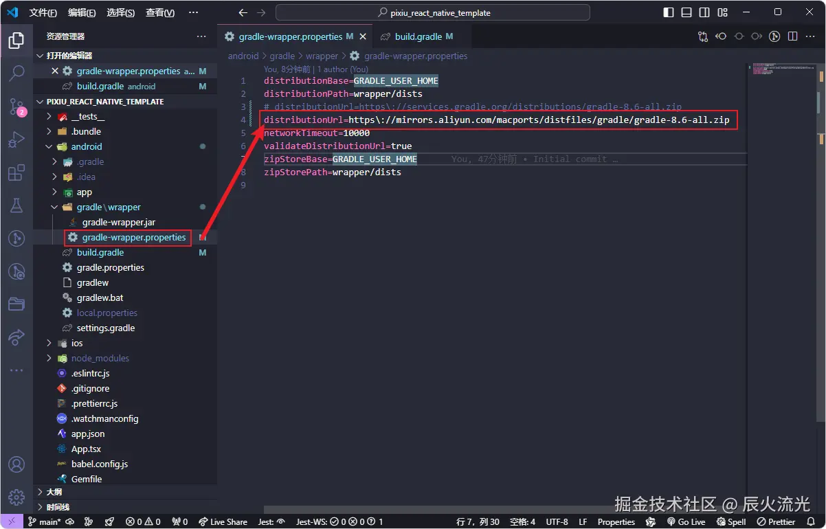The image size is (826, 529).
Task: Toggle Secondary Side Bar visibility
Action: pos(704,12)
